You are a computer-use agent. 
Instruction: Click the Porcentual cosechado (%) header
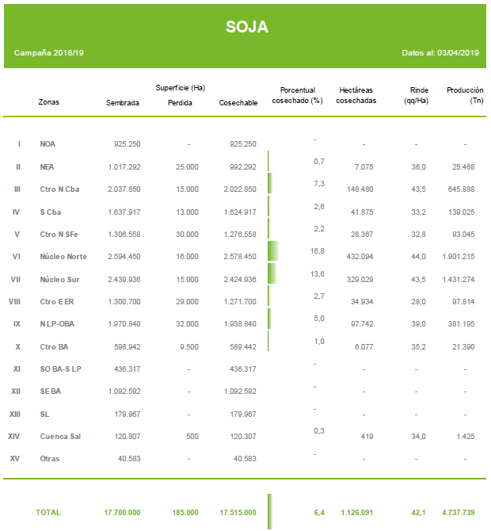coord(297,96)
